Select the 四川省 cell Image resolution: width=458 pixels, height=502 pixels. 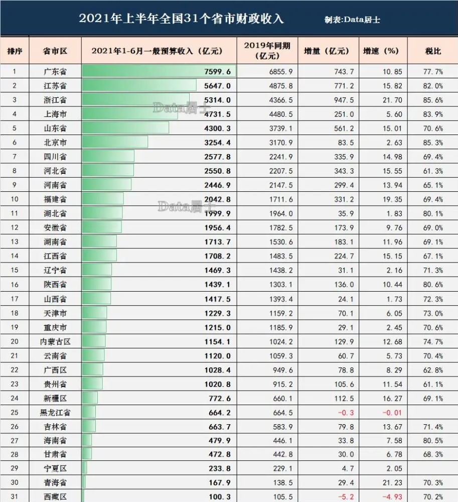[55, 157]
